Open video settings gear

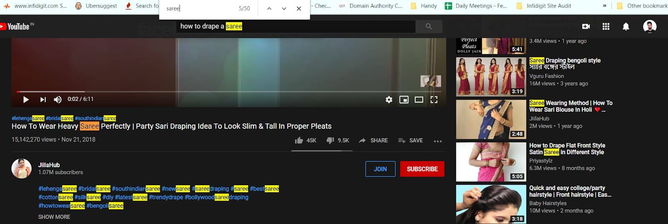click(x=389, y=99)
